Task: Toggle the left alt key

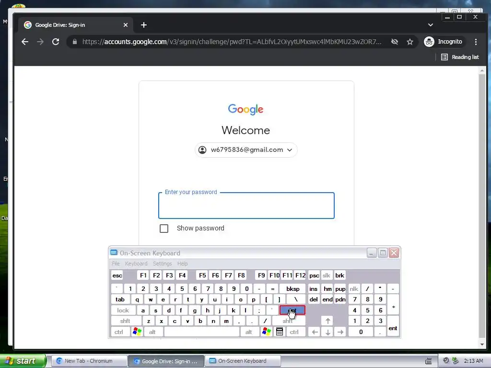Action: (152, 332)
